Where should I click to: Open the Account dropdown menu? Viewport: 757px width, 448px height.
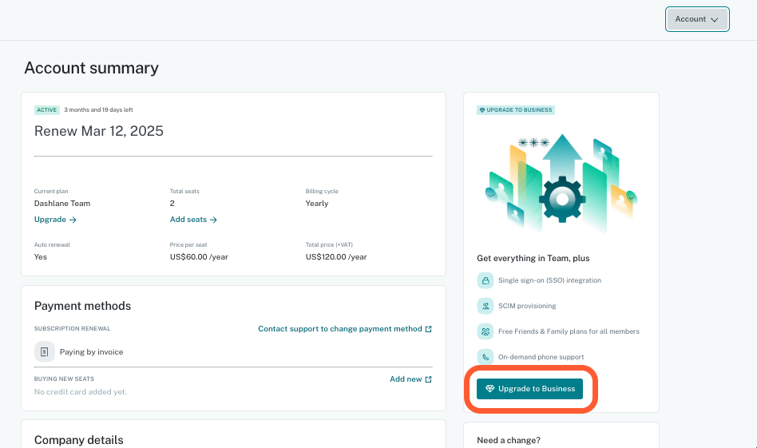[697, 19]
